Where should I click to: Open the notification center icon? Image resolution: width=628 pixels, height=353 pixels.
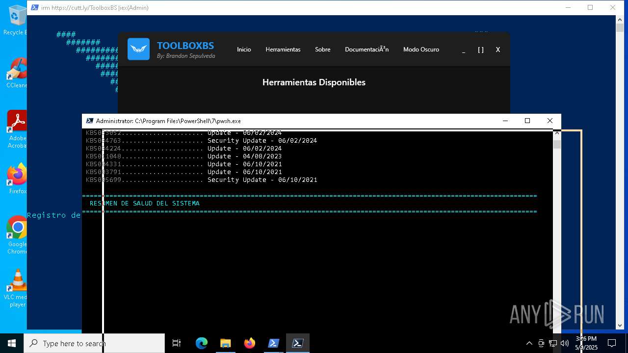click(612, 343)
